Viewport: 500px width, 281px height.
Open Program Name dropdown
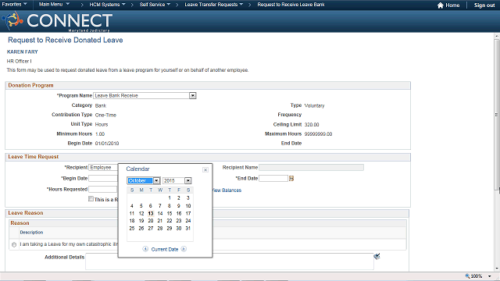(192, 95)
